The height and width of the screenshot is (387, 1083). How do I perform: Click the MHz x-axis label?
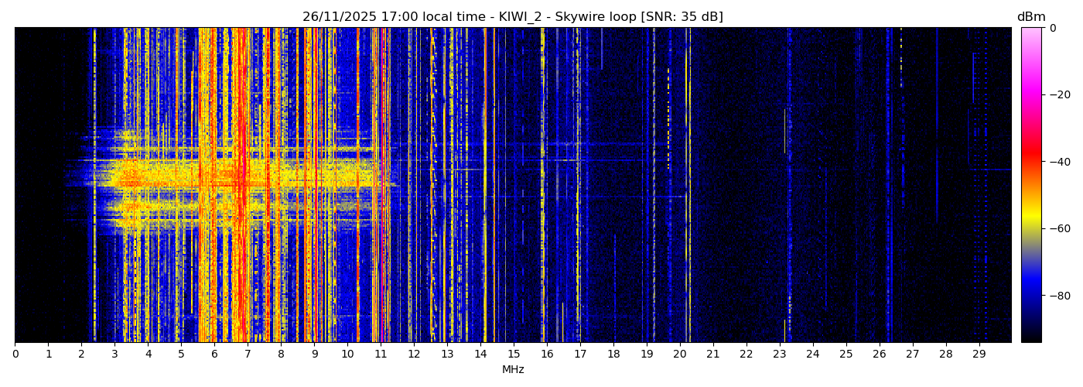(513, 370)
